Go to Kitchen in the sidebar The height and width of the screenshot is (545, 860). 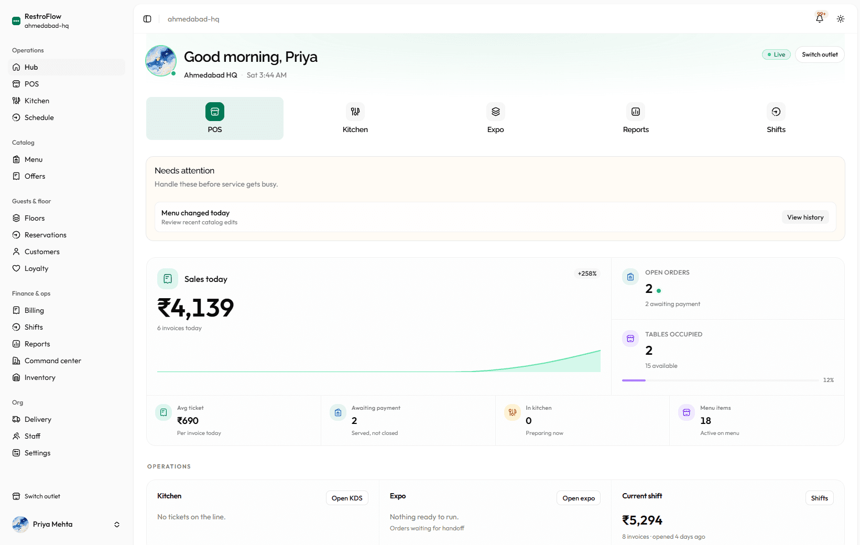(67, 101)
